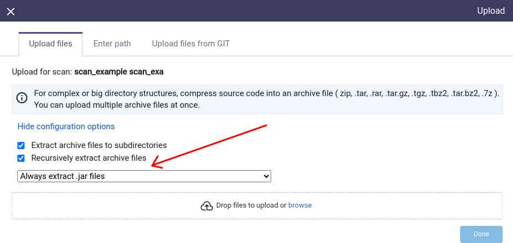
Task: Open the Always extract .jar files dropdown
Action: (x=144, y=176)
